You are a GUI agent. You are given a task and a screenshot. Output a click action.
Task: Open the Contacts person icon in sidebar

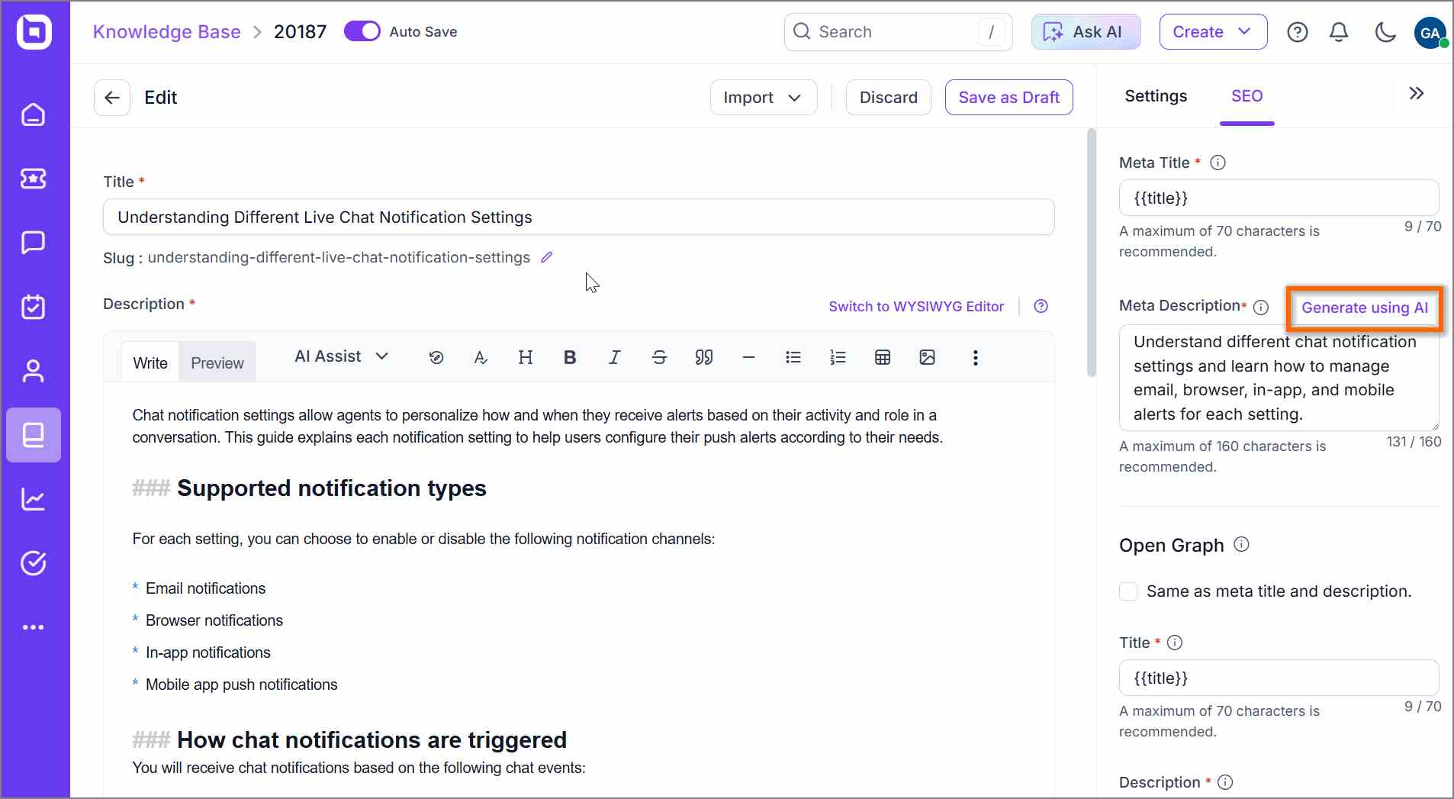pyautogui.click(x=34, y=371)
